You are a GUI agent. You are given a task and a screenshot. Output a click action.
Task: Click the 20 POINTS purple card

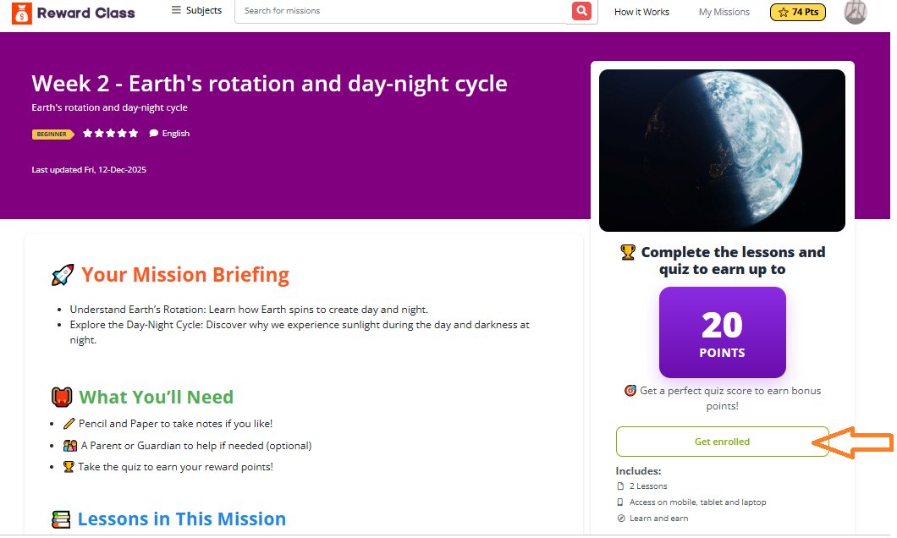click(x=722, y=332)
